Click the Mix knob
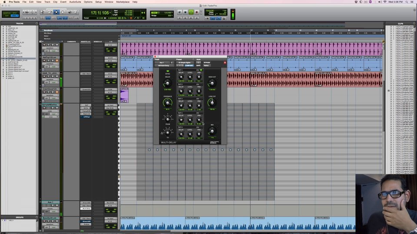 (212, 131)
